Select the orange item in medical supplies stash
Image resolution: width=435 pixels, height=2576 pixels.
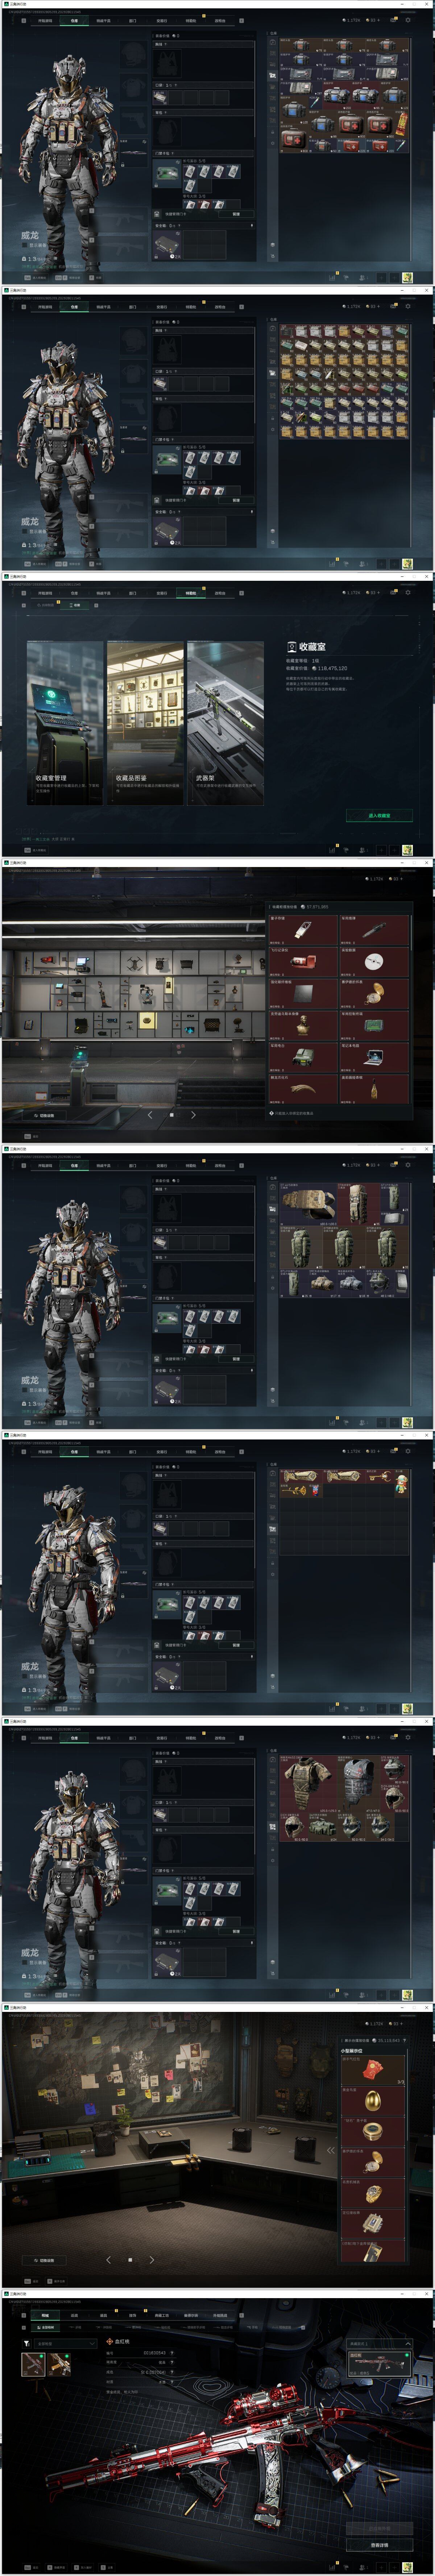pos(402,124)
